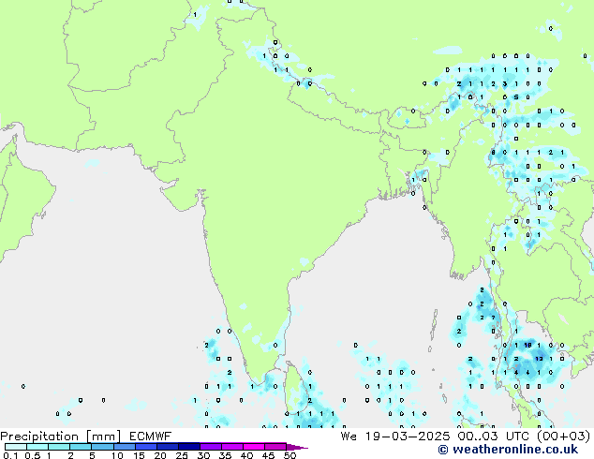Click the 'We 19-03-2025' date text
Screen dimensions: 594x459
click(395, 437)
